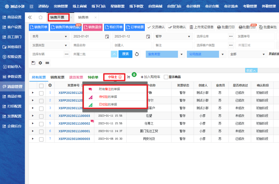Click the 商品名称 input field

click(x=90, y=45)
